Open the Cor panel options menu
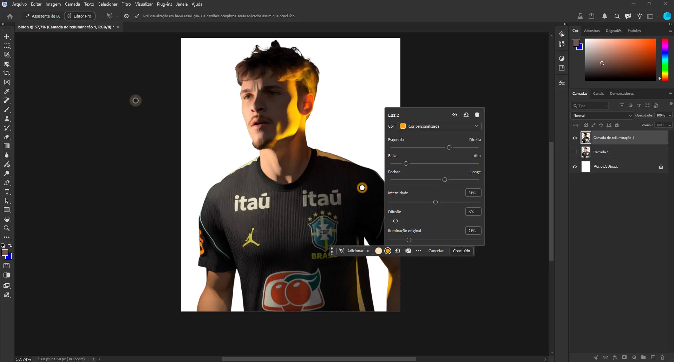This screenshot has width=674, height=362. pyautogui.click(x=670, y=31)
